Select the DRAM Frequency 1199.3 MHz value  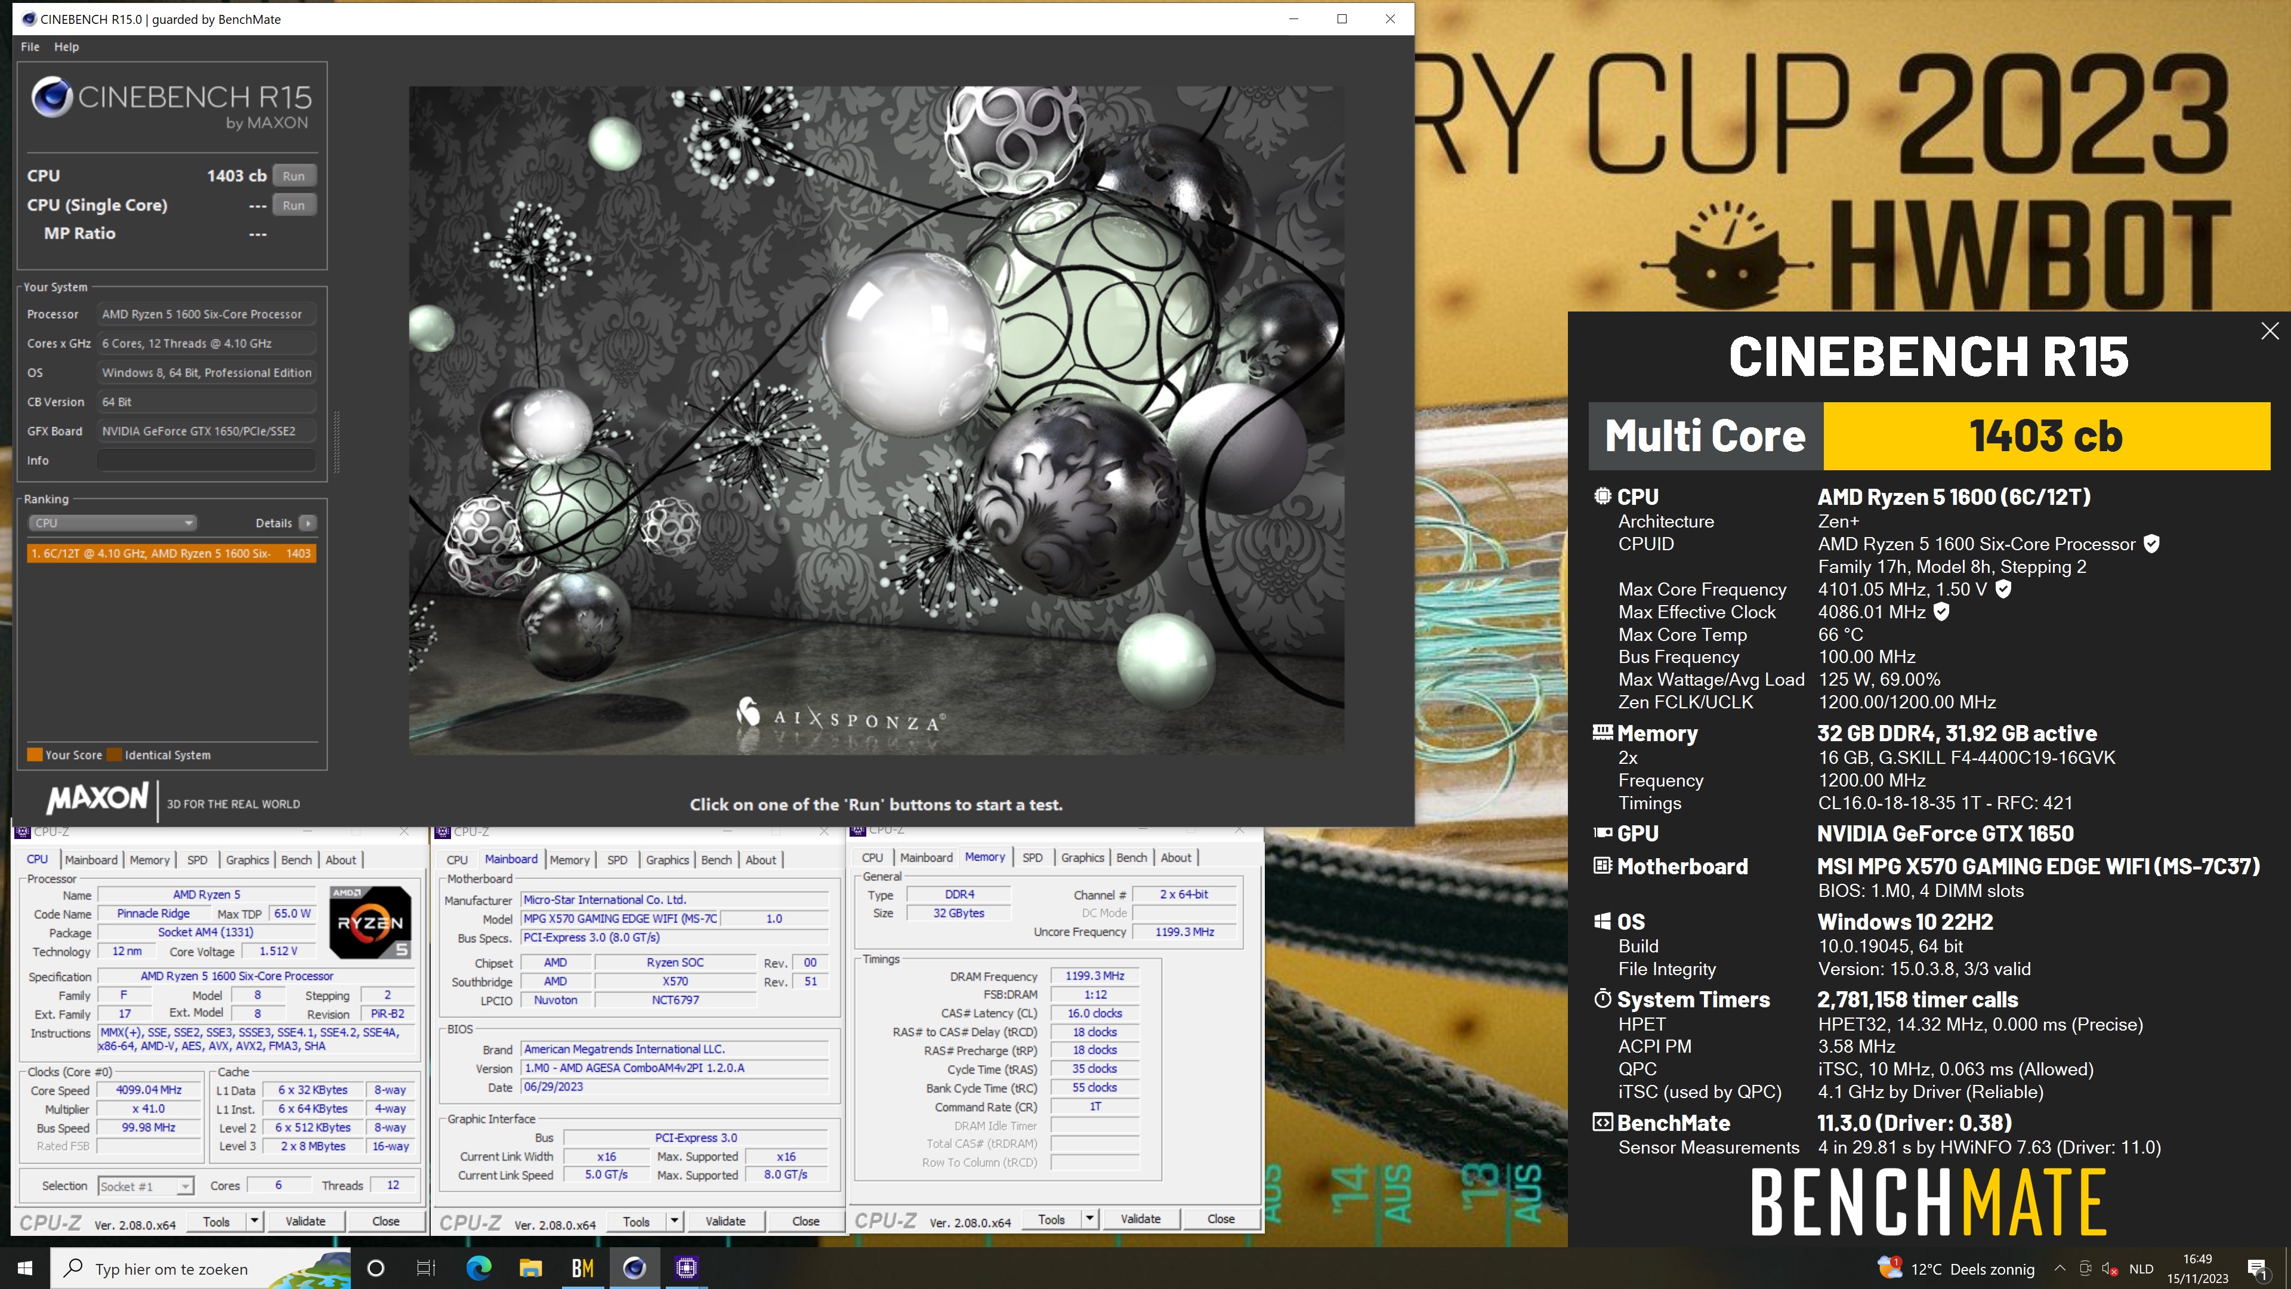[x=1095, y=976]
